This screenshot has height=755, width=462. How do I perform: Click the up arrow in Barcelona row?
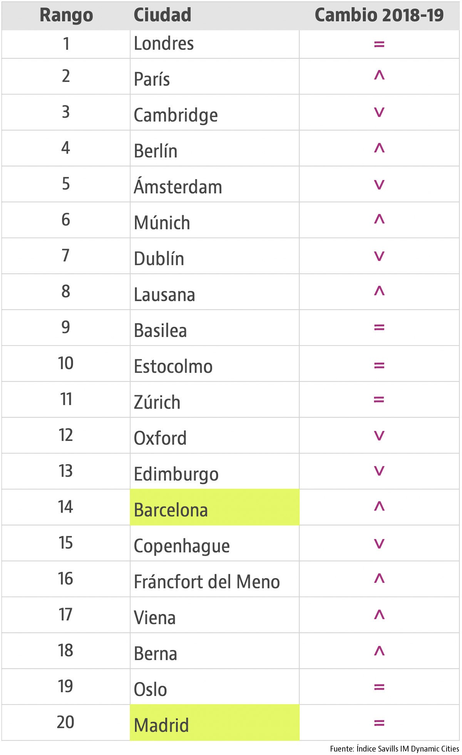pos(379,506)
